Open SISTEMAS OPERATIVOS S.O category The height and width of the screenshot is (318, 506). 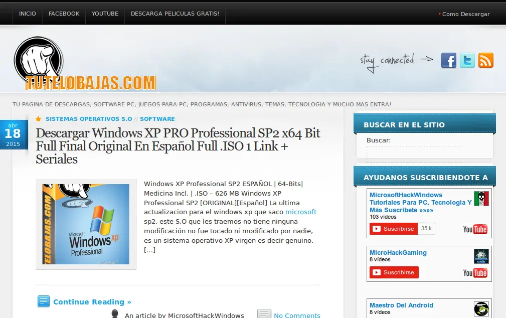(89, 119)
